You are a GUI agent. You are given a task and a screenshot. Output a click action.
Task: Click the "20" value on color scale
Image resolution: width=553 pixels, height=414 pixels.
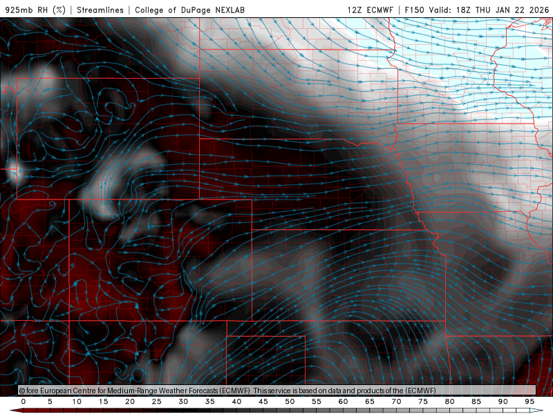click(x=130, y=402)
